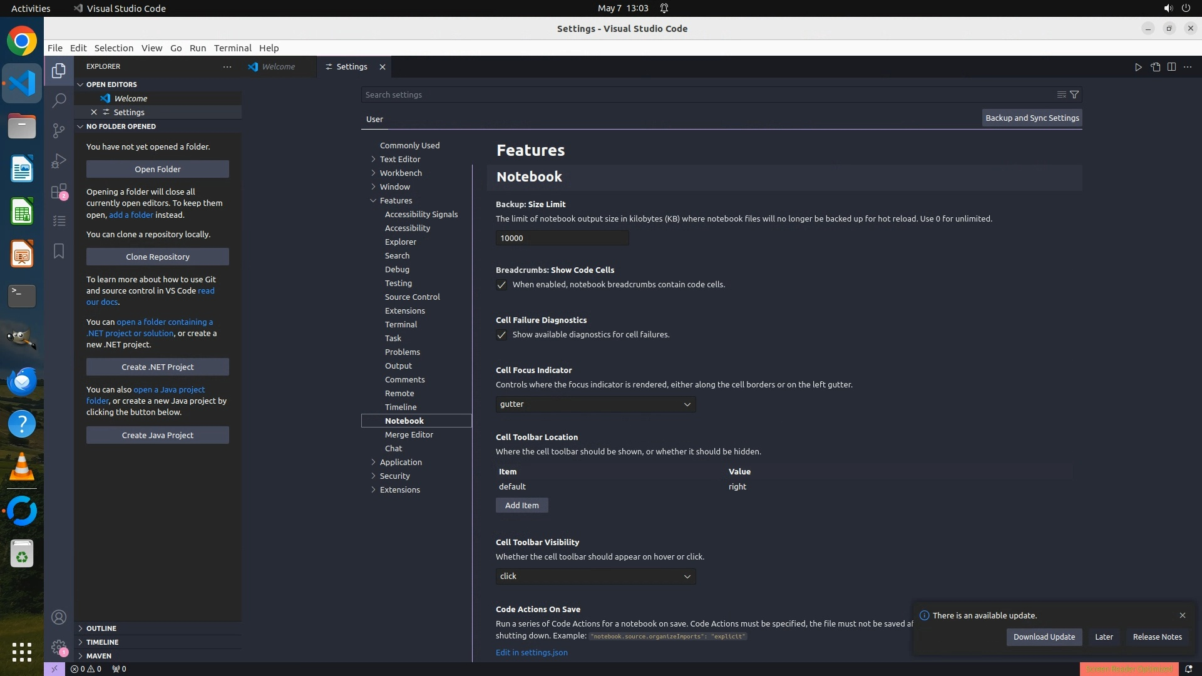Image resolution: width=1202 pixels, height=676 pixels.
Task: Open the Extensions view icon
Action: [59, 191]
